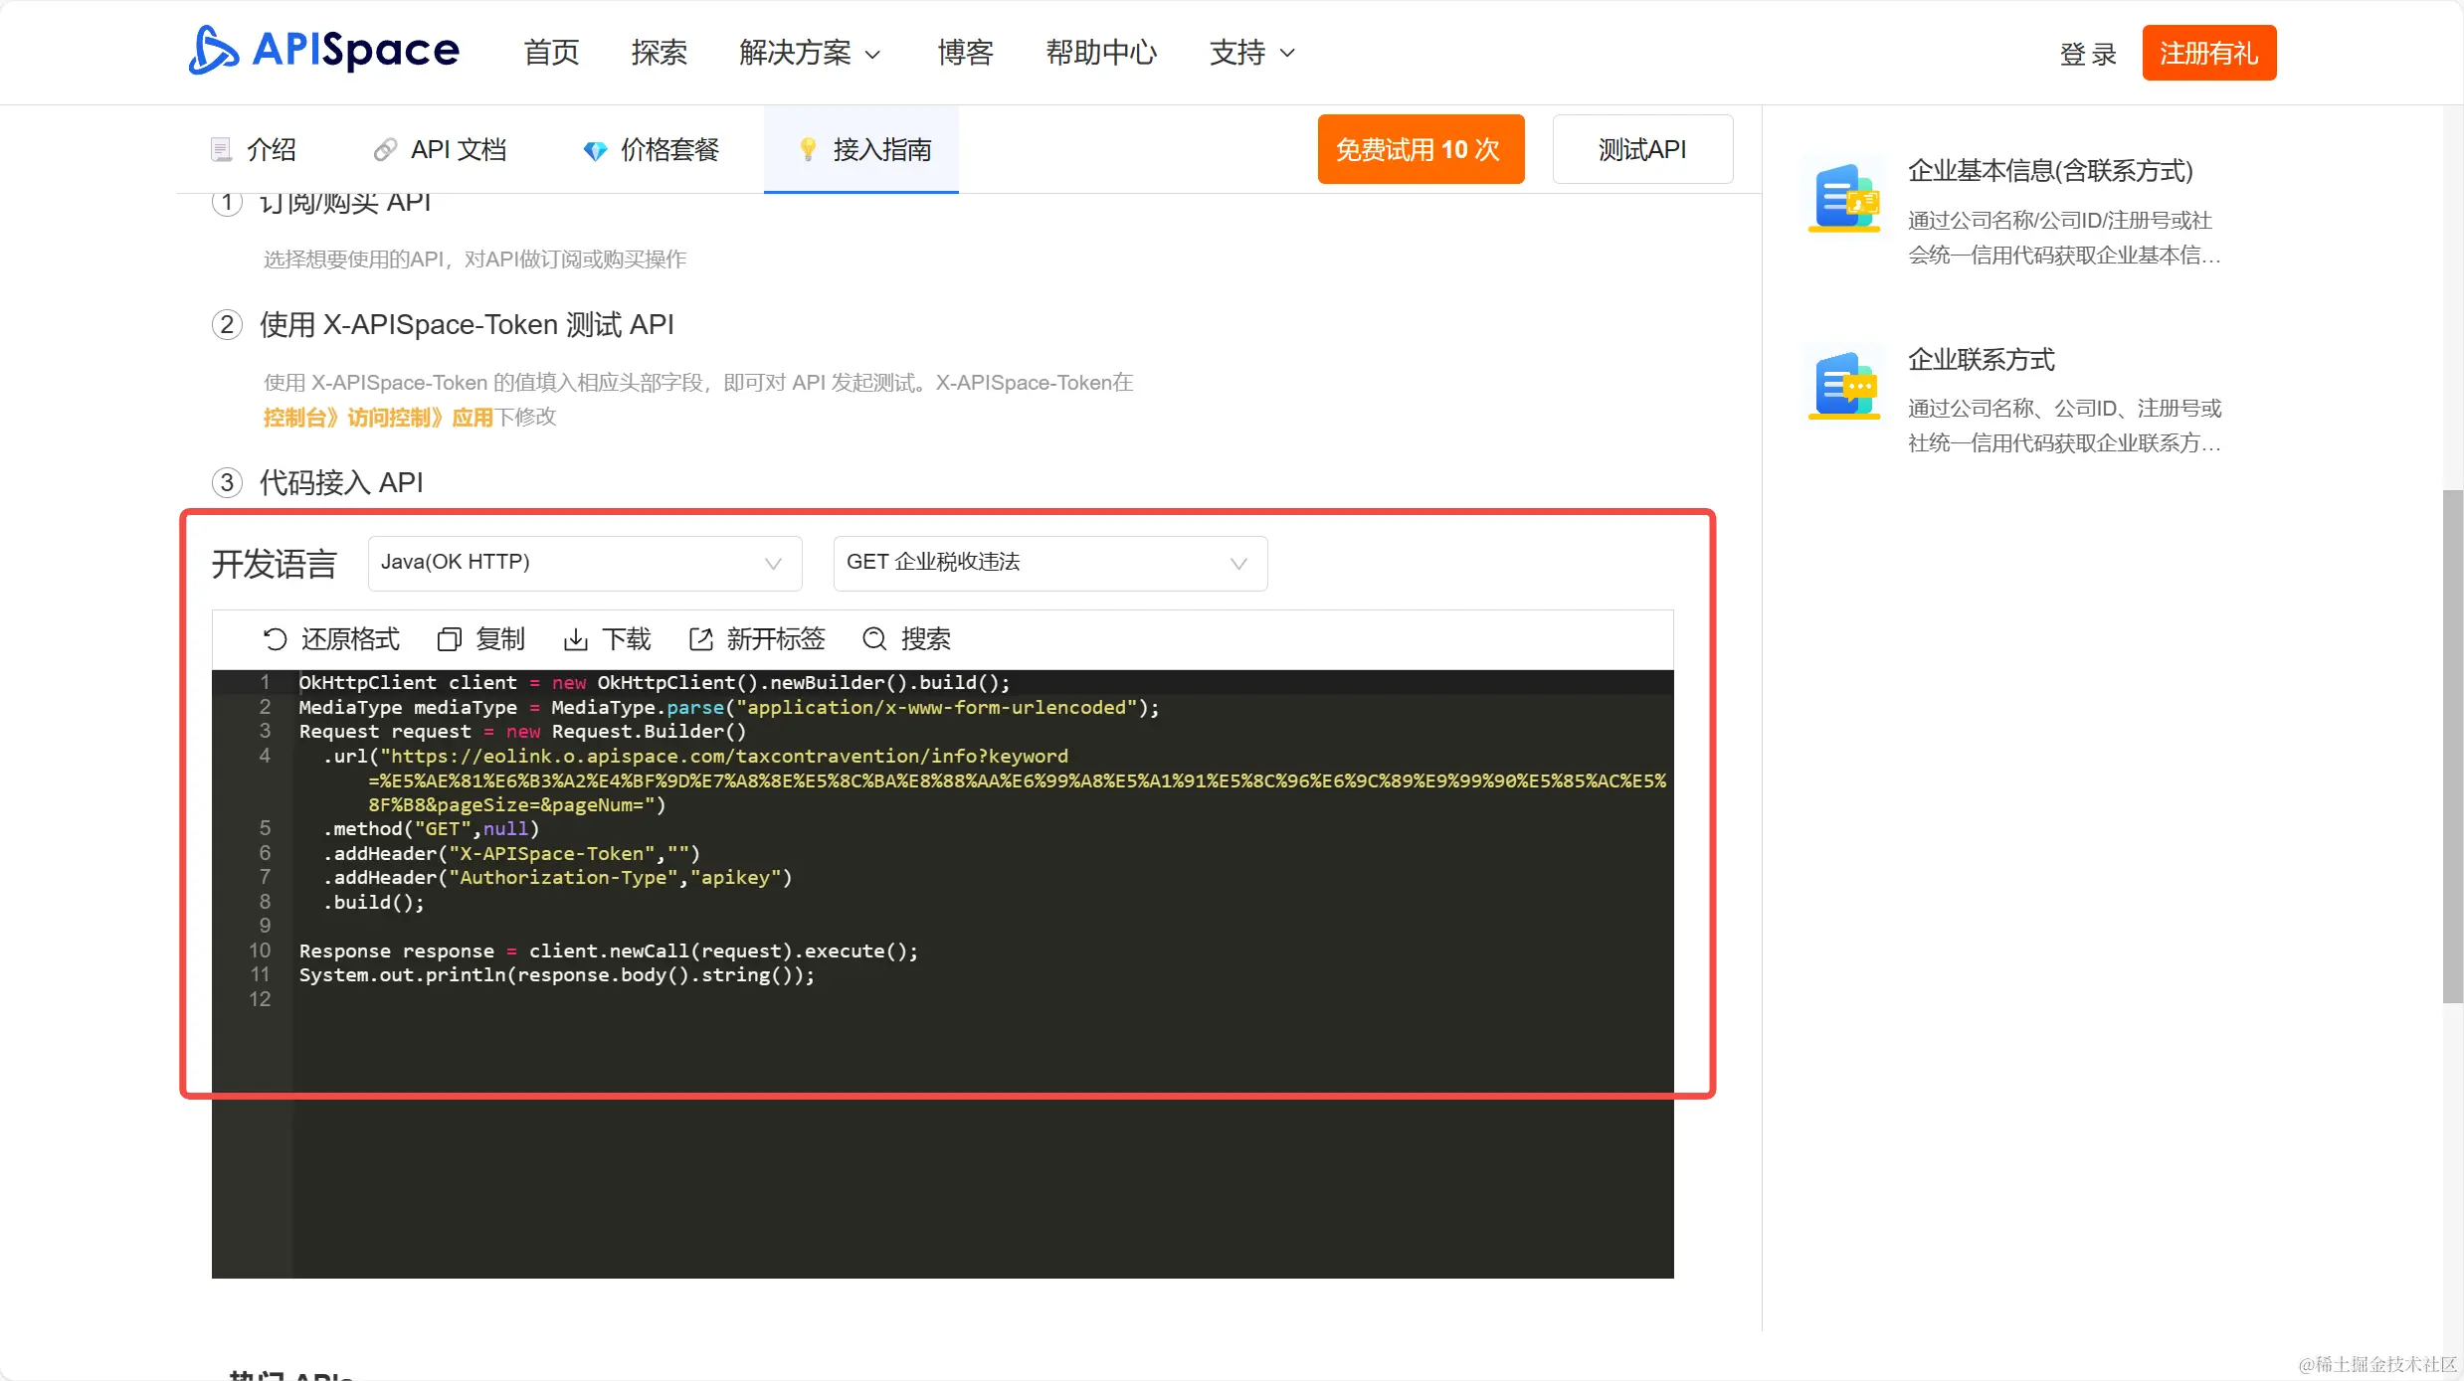Switch to the API 文档 tab
Screen dimensions: 2464x1381
coord(440,150)
